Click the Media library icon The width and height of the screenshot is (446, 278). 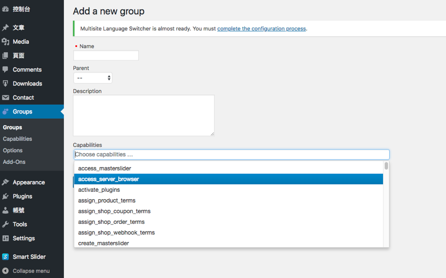[x=6, y=42]
